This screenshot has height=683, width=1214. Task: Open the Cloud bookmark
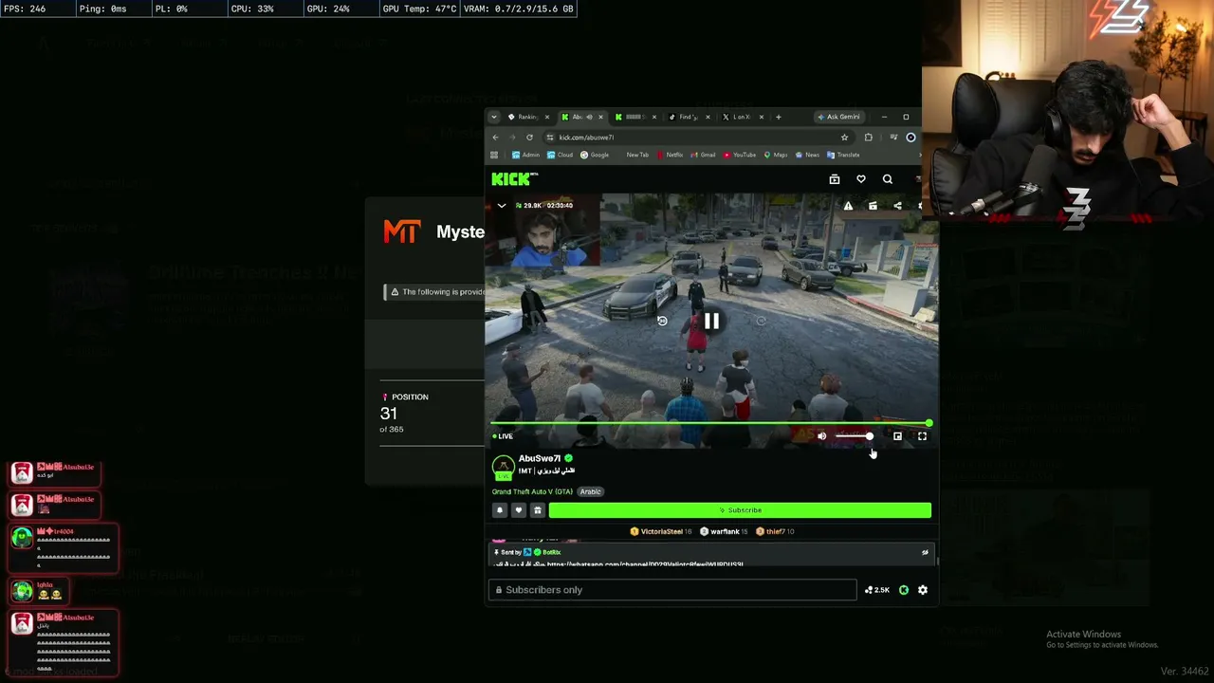pos(561,156)
